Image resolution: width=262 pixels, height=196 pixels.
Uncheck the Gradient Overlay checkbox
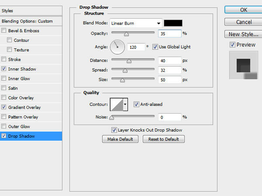click(3, 107)
